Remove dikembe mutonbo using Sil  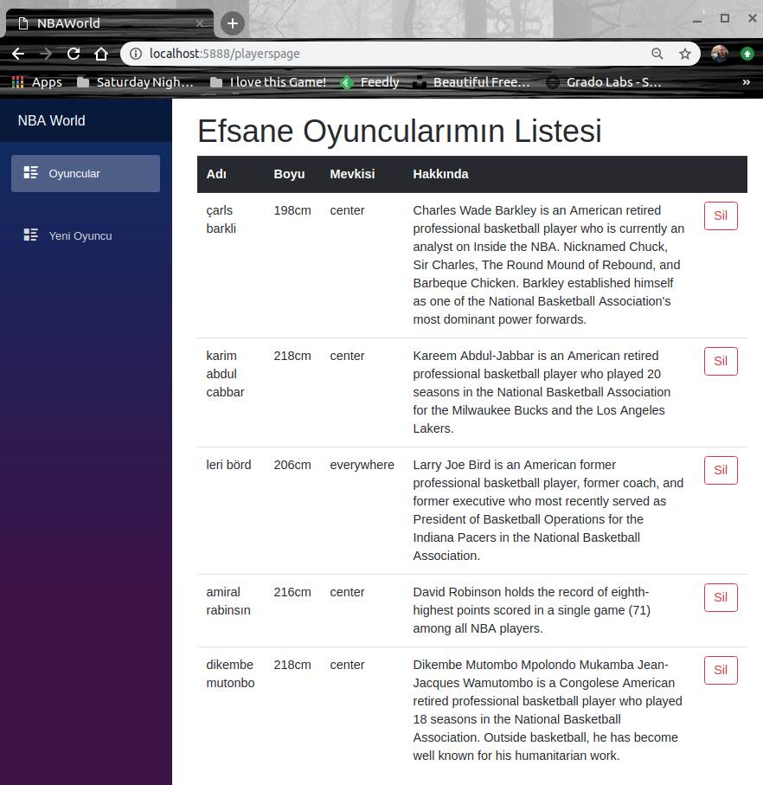pyautogui.click(x=721, y=670)
